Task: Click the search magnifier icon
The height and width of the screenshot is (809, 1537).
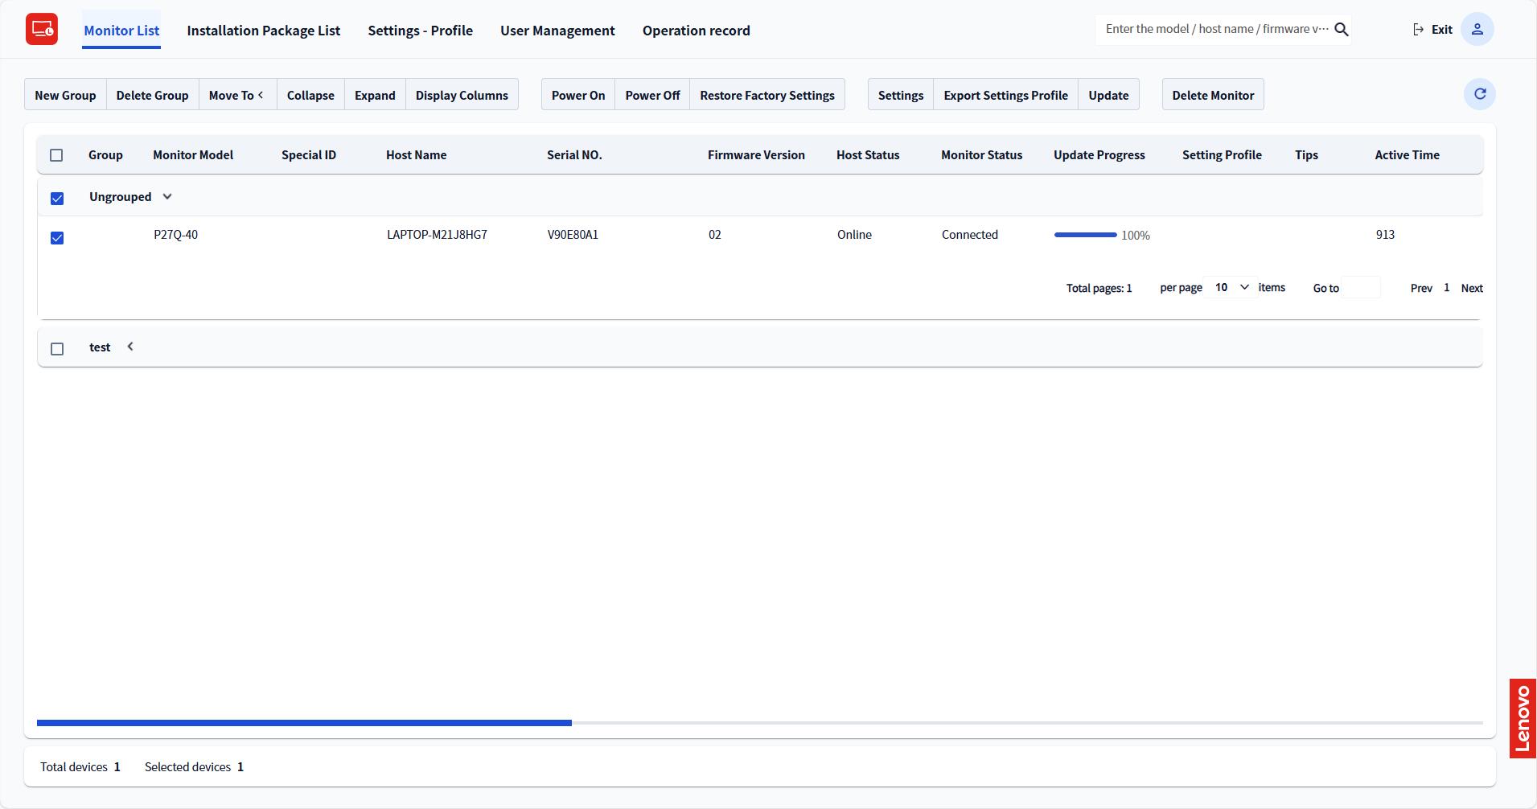Action: point(1341,30)
